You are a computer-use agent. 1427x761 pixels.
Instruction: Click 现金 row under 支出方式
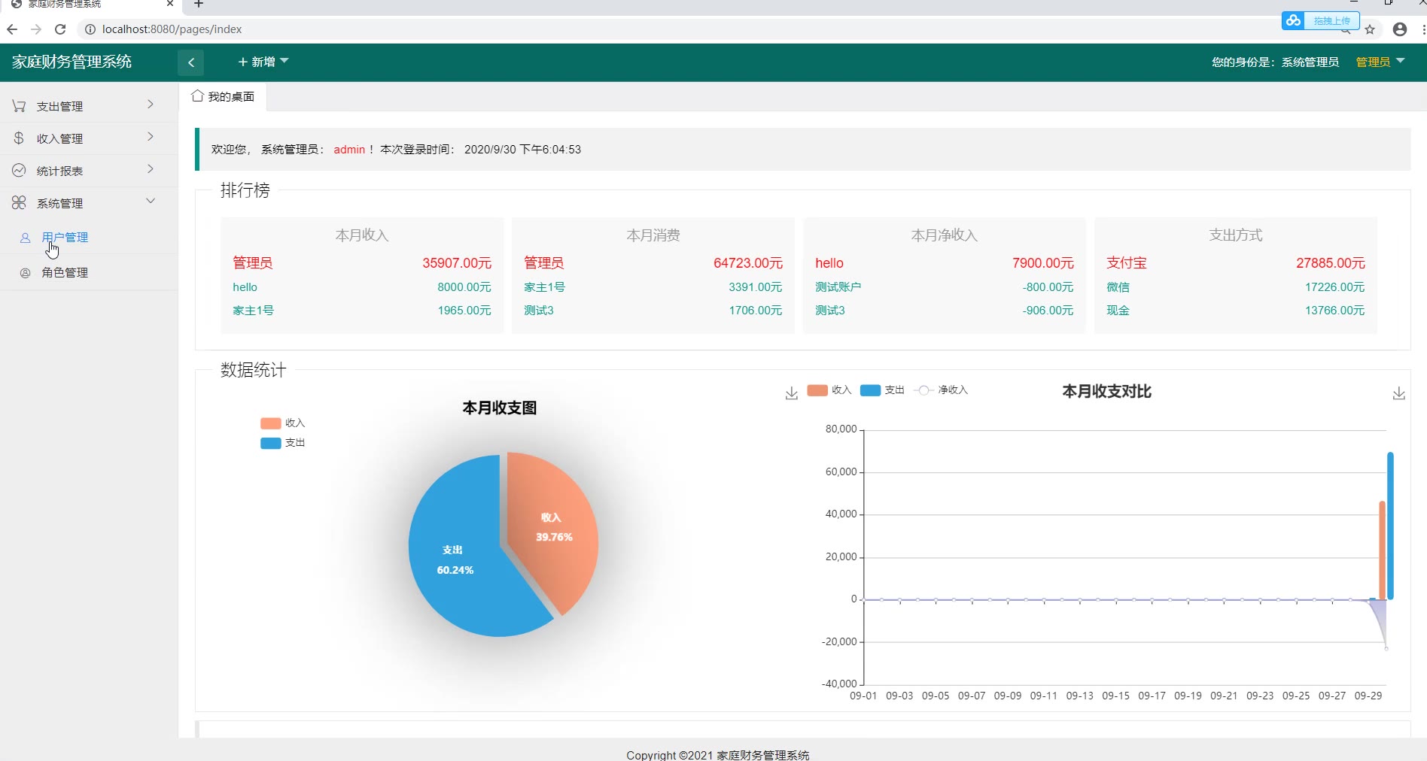pos(1236,311)
